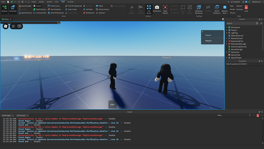Image resolution: width=264 pixels, height=149 pixels.
Task: Clear stats with the red trash icon
Action: 246,9
